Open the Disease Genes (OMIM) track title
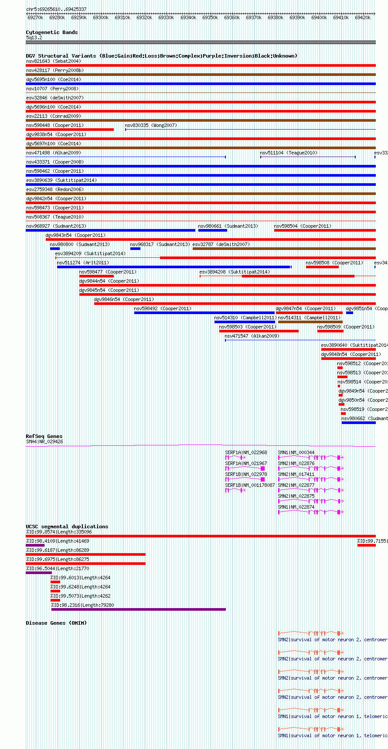The height and width of the screenshot is (749, 388). coord(56,623)
